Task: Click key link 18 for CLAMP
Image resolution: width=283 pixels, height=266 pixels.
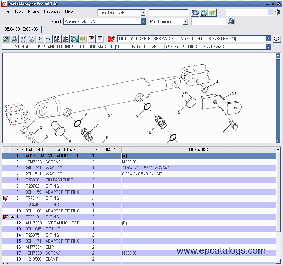Action: click(18, 259)
